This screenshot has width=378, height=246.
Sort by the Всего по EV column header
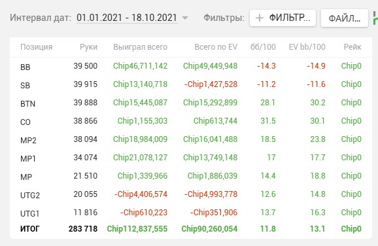pyautogui.click(x=216, y=47)
